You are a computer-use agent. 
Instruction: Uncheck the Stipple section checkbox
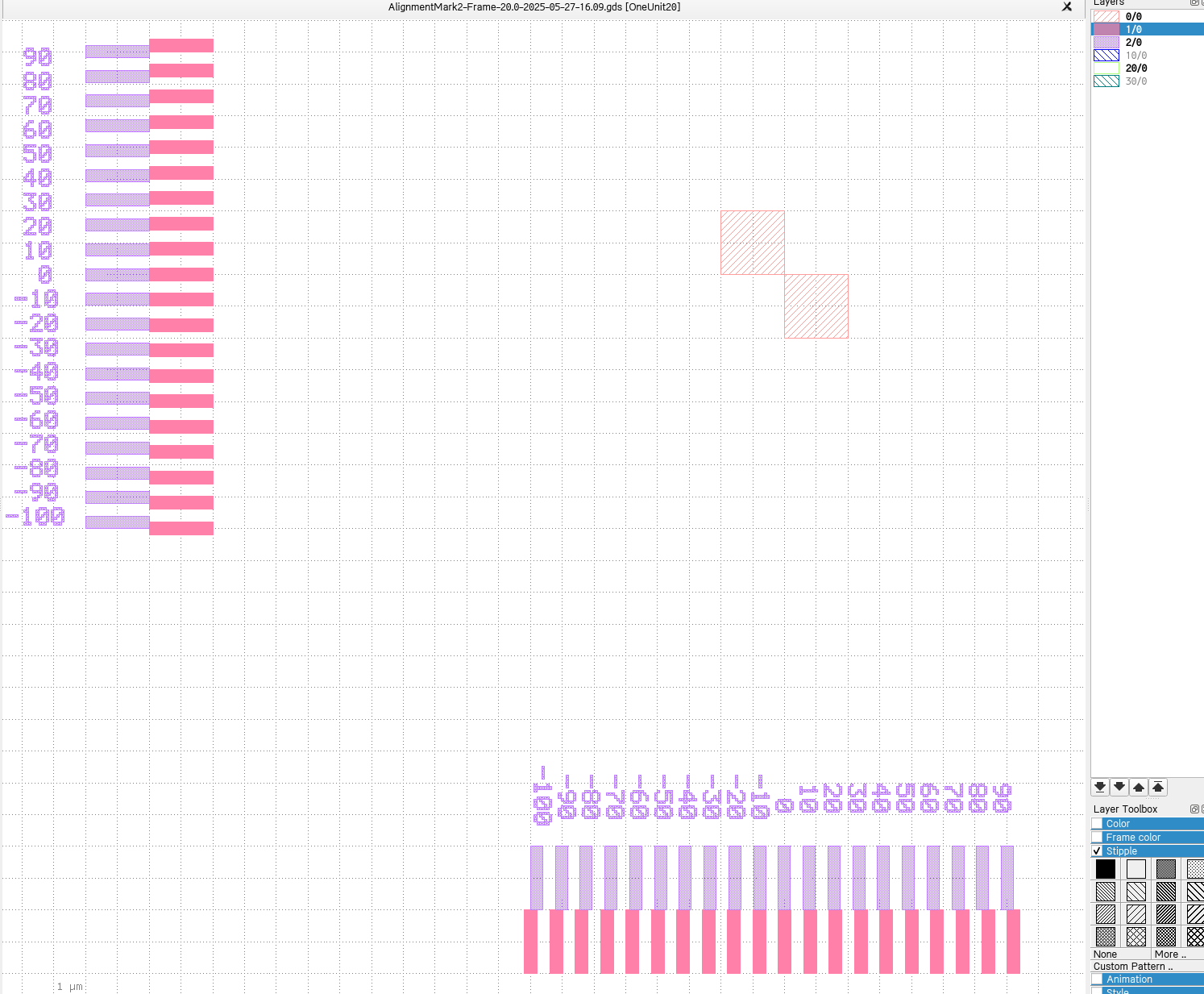[1097, 851]
